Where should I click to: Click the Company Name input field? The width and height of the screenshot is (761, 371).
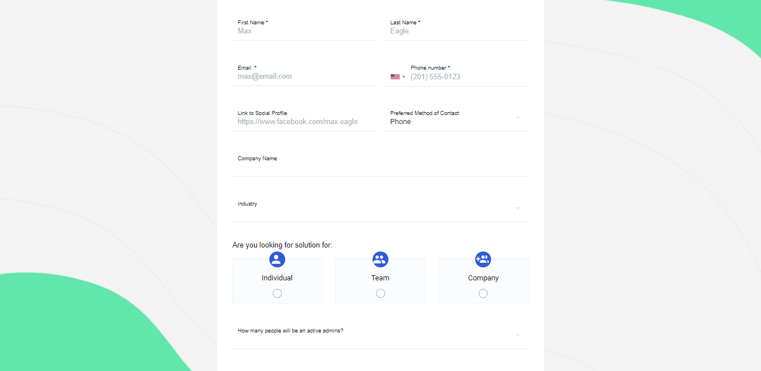pos(380,167)
